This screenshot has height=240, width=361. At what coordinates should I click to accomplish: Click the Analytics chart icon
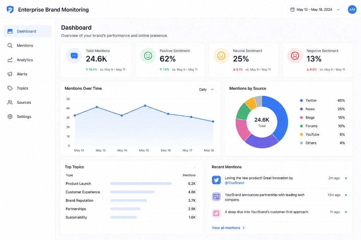tap(10, 60)
